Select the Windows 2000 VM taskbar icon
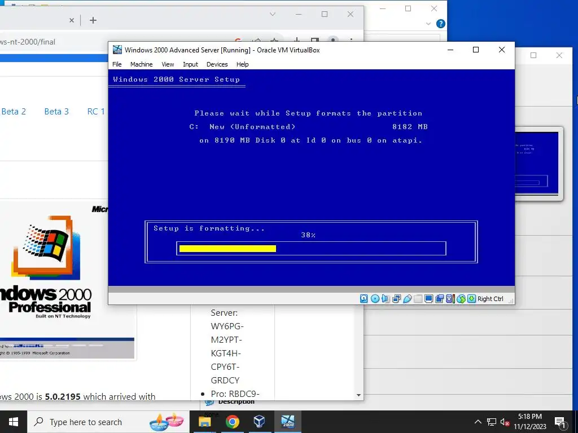 [288, 422]
